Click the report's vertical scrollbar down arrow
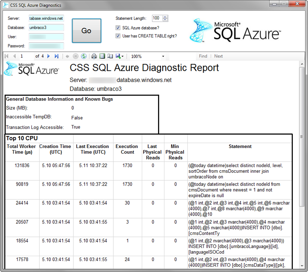 (x=302, y=266)
